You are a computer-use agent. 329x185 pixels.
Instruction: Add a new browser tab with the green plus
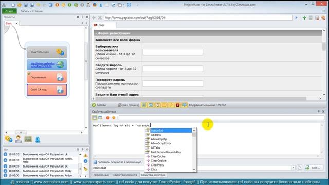pos(304,18)
